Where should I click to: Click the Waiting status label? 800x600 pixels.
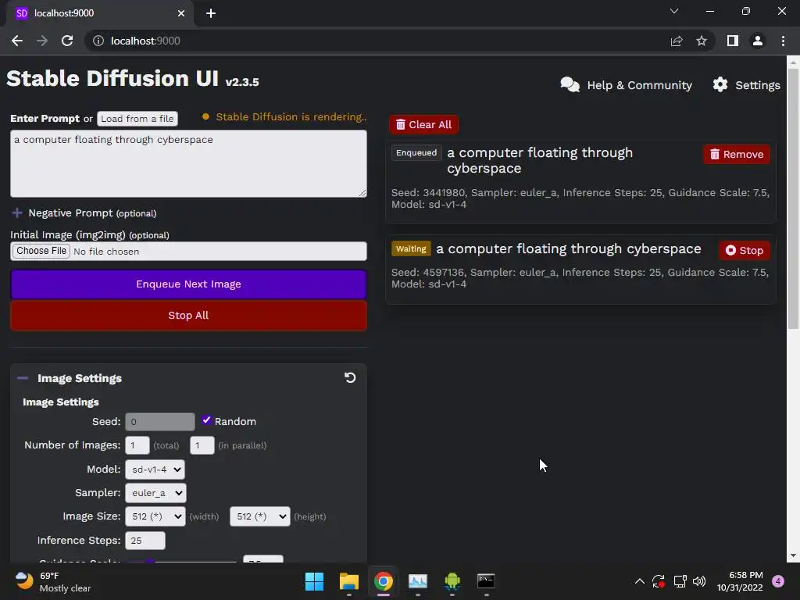(411, 249)
